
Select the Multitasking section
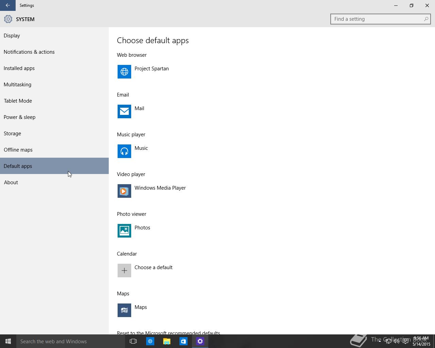54,85
